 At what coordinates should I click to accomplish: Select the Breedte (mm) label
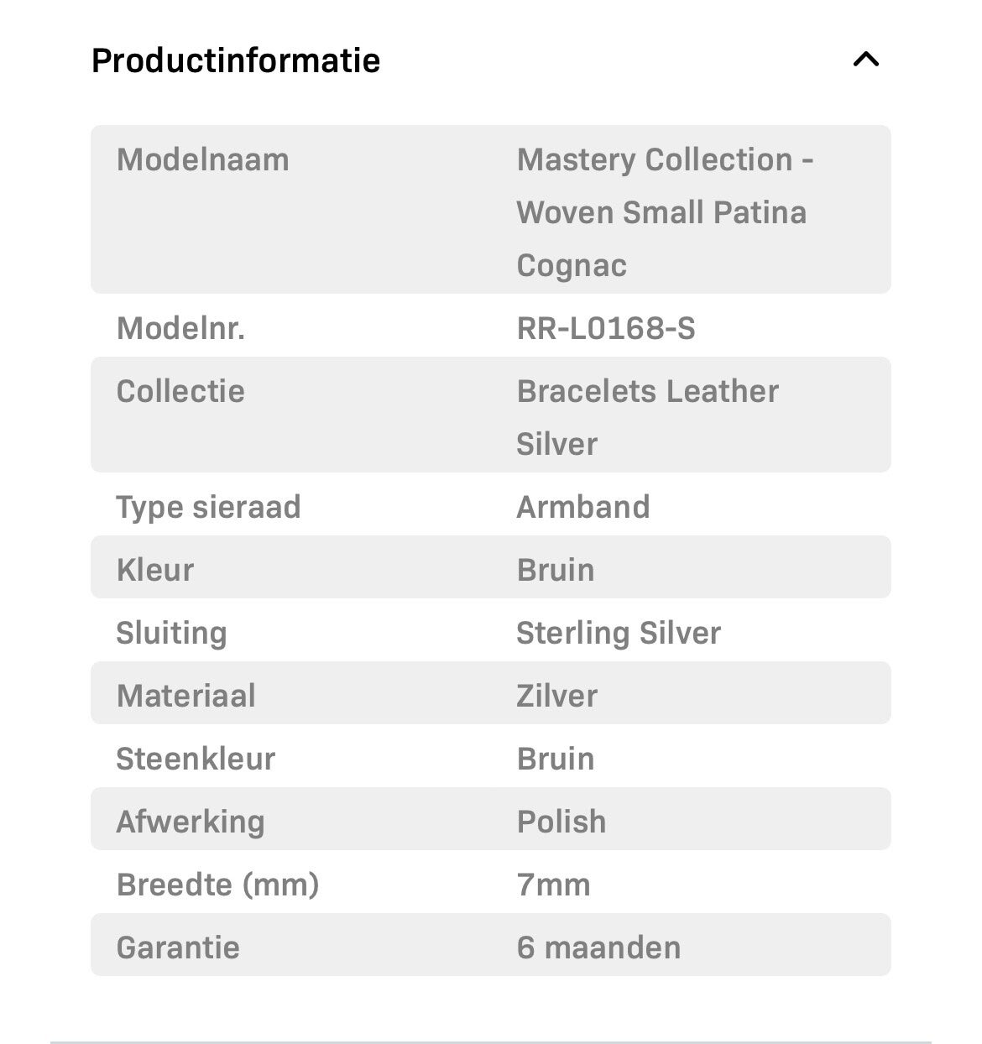point(217,885)
